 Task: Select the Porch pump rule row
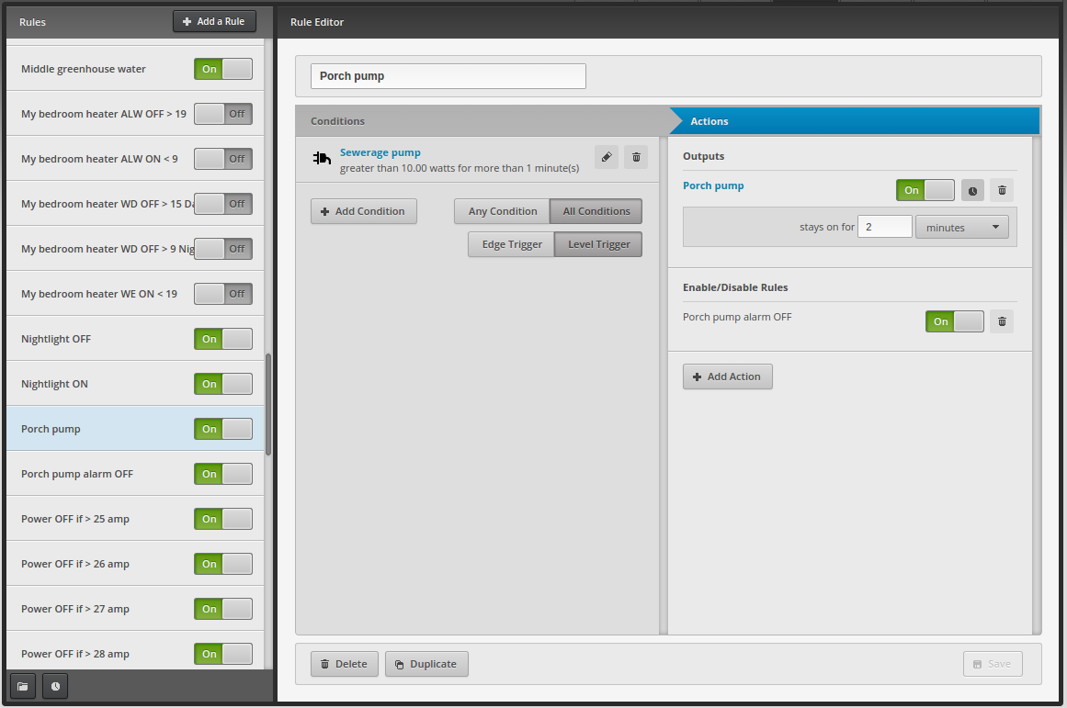pyautogui.click(x=135, y=429)
